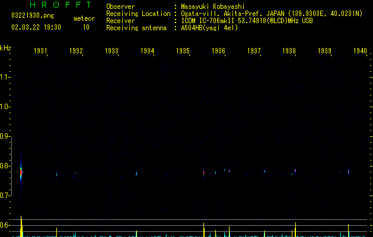373x237 pixels.
Task: Click the 0.8 kHz frequency axis label
Action: 5,166
